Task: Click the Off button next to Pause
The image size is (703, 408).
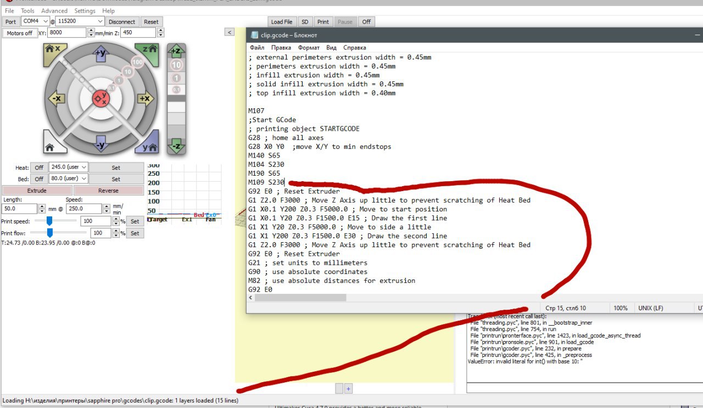Action: [366, 22]
